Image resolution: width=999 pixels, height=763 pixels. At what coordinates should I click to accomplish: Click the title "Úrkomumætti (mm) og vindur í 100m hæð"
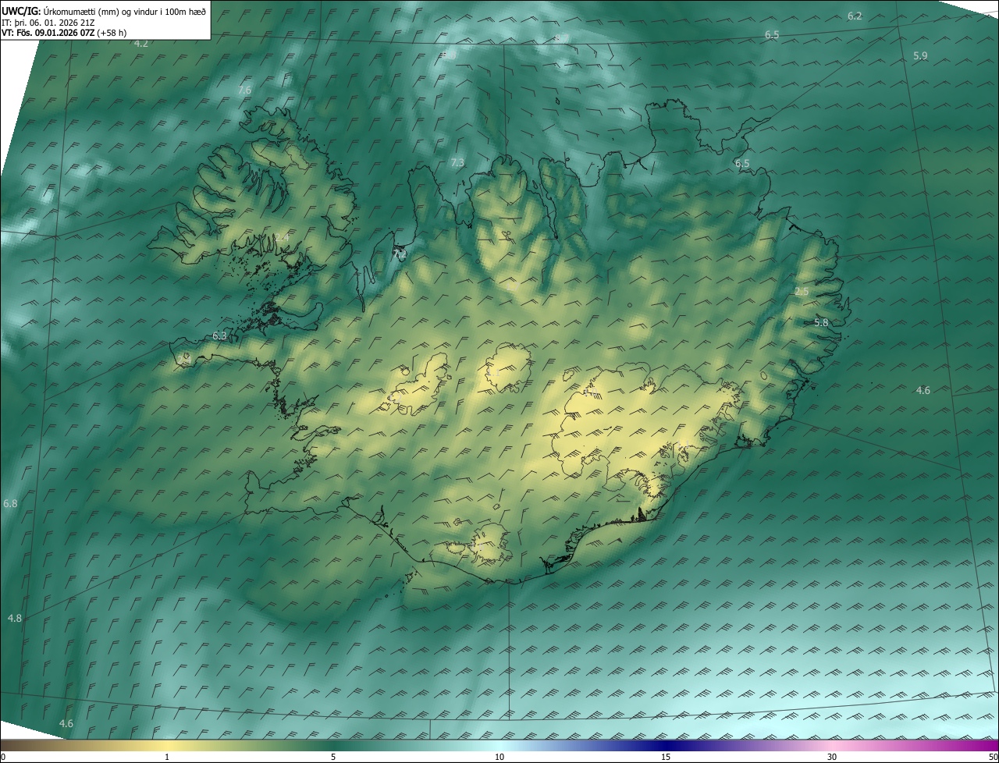pyautogui.click(x=124, y=11)
